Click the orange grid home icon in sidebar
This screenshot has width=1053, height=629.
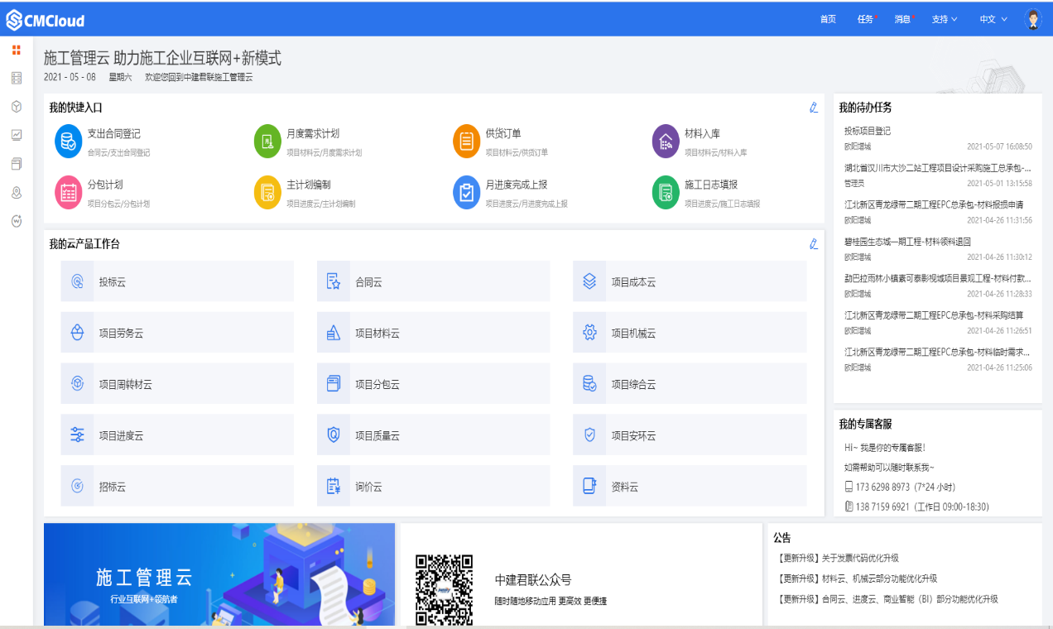(x=17, y=50)
